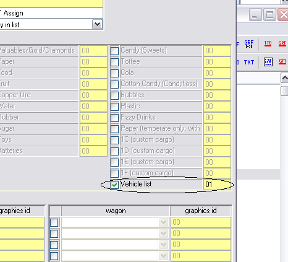Viewport: 288px width, 262px height.
Task: Open the 'in list' dropdown arrow
Action: pyautogui.click(x=97, y=25)
